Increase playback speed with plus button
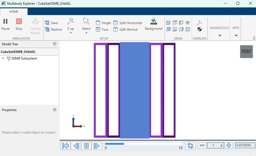 pos(229,145)
